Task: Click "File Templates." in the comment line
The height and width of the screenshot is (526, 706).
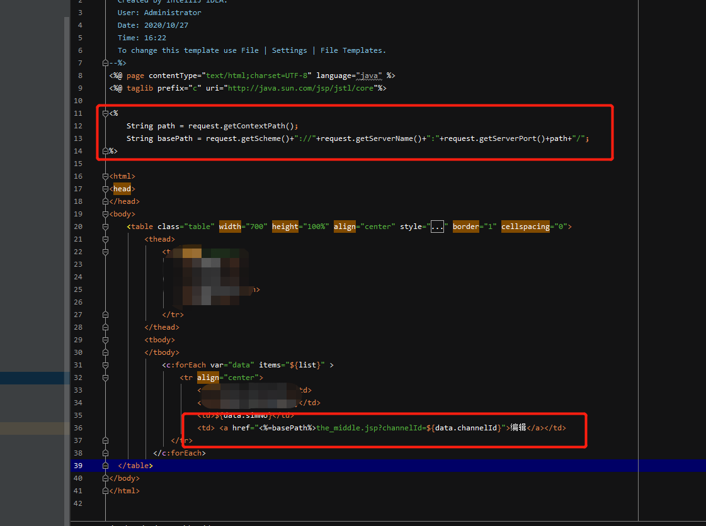Action: pos(353,50)
